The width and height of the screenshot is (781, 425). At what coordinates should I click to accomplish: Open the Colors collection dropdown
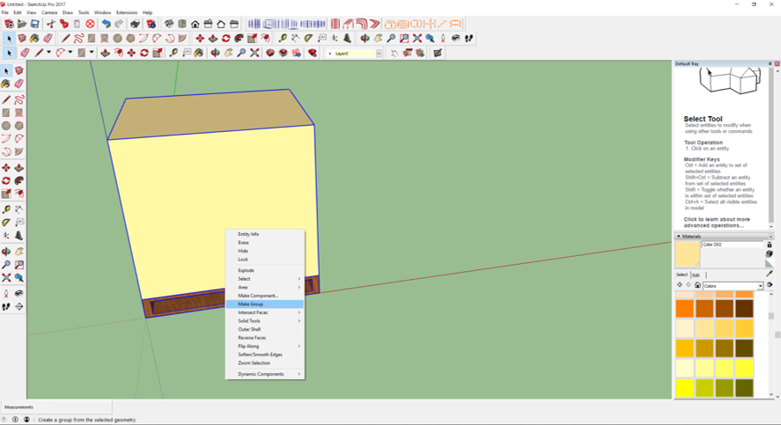click(760, 286)
